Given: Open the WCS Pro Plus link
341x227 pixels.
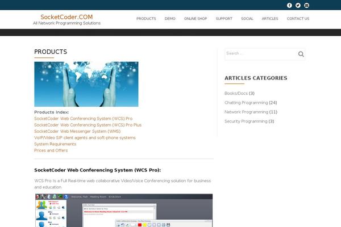Looking at the screenshot, I should [x=88, y=125].
